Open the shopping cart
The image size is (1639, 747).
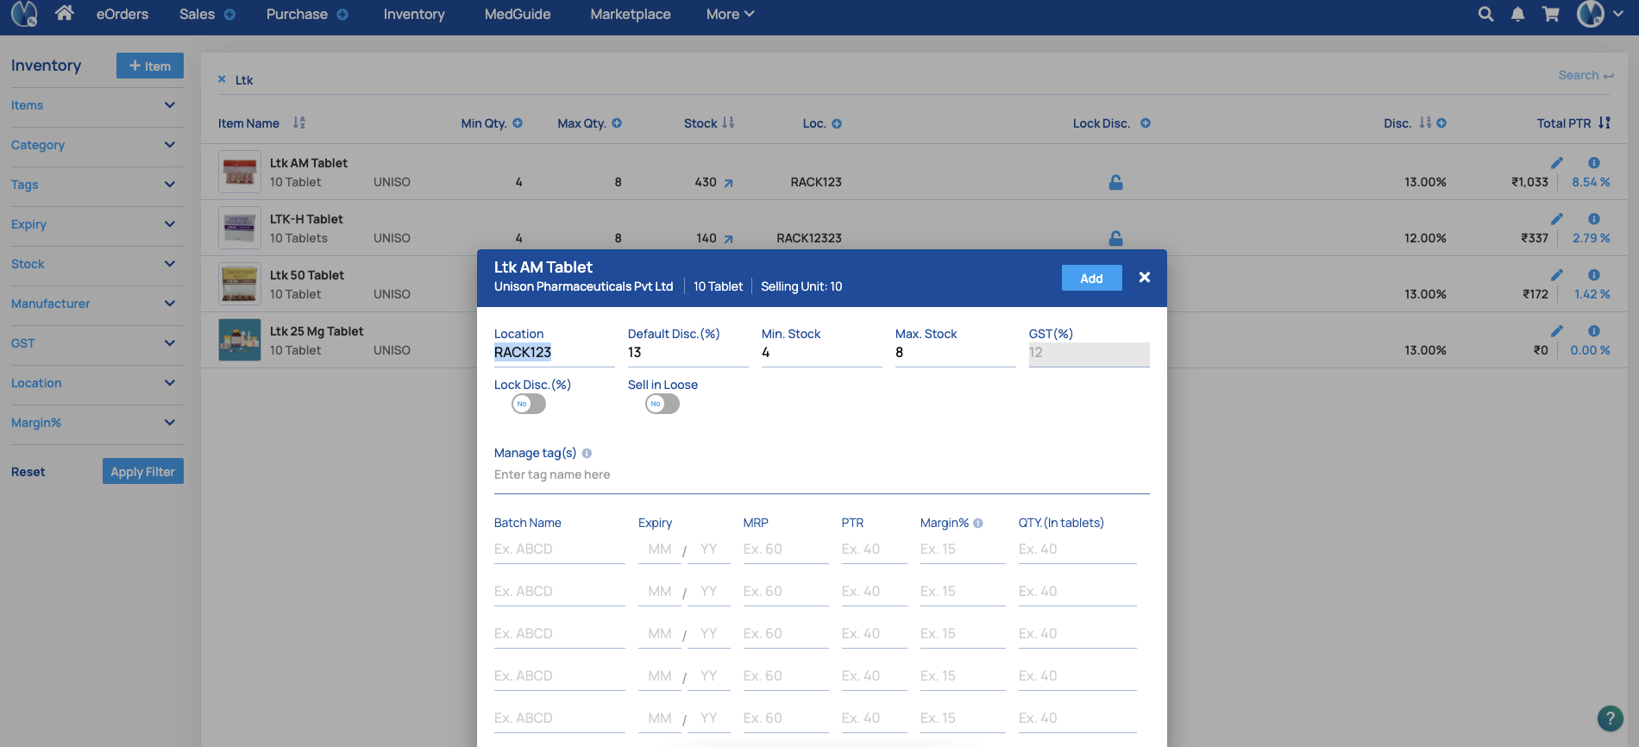point(1550,14)
